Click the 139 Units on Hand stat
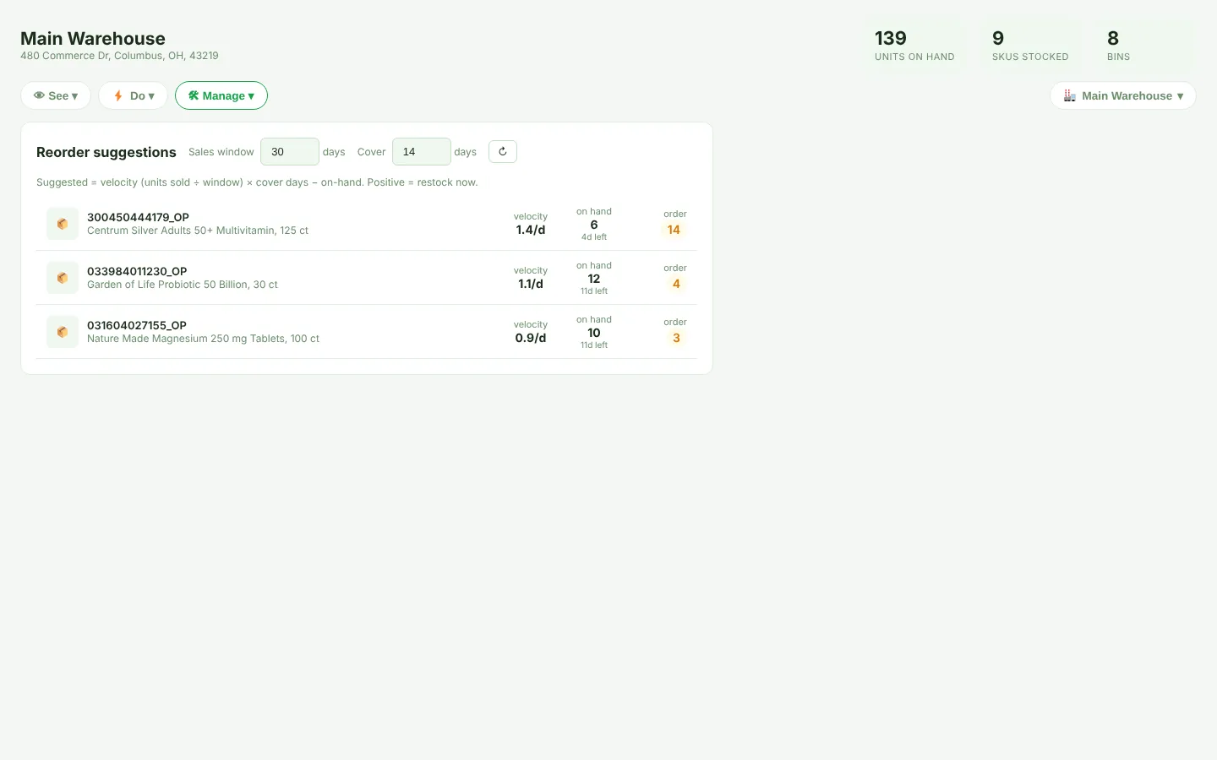This screenshot has width=1217, height=760. click(x=915, y=46)
